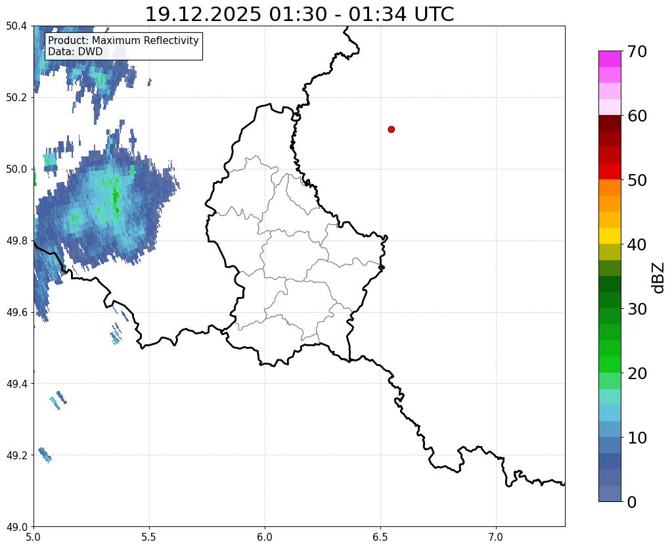Click the '60' colorbar tick label
Screen dimensions: 672x548
point(637,116)
